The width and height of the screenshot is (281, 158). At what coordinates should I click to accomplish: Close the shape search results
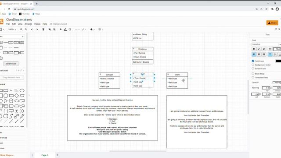22,36
